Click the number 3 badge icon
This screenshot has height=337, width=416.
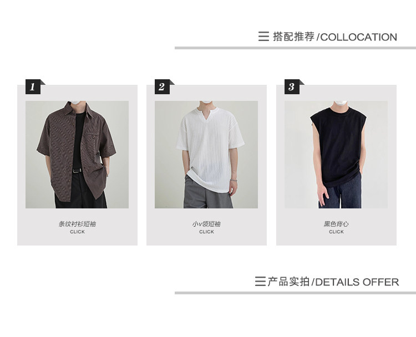coord(292,86)
